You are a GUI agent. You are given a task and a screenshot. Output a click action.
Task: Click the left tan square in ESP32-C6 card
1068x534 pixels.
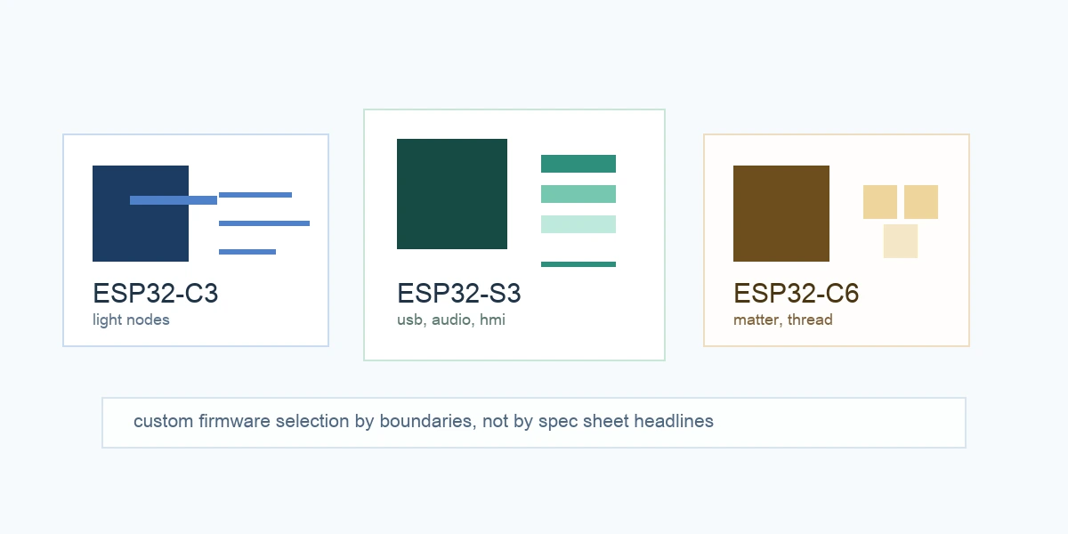[880, 202]
